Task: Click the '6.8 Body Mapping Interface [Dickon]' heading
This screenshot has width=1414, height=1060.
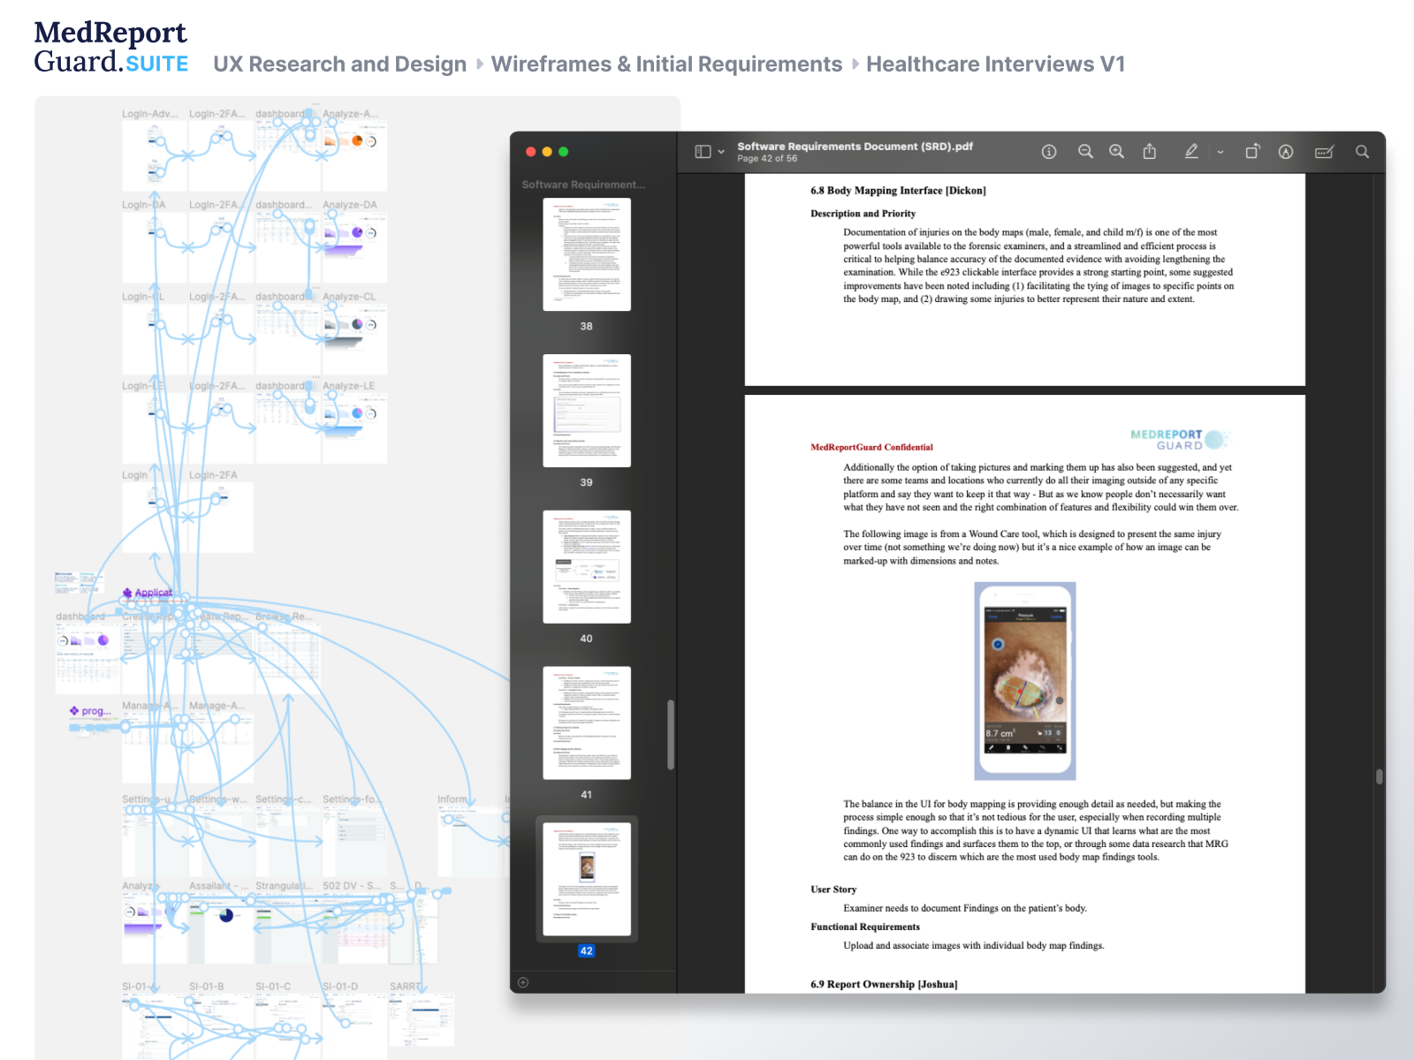Action: pyautogui.click(x=898, y=191)
